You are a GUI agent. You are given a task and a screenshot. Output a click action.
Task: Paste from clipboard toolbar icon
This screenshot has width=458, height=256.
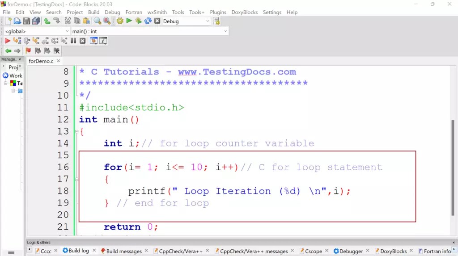86,21
